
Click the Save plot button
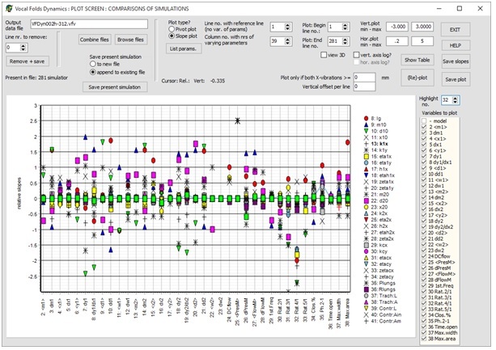pos(456,79)
